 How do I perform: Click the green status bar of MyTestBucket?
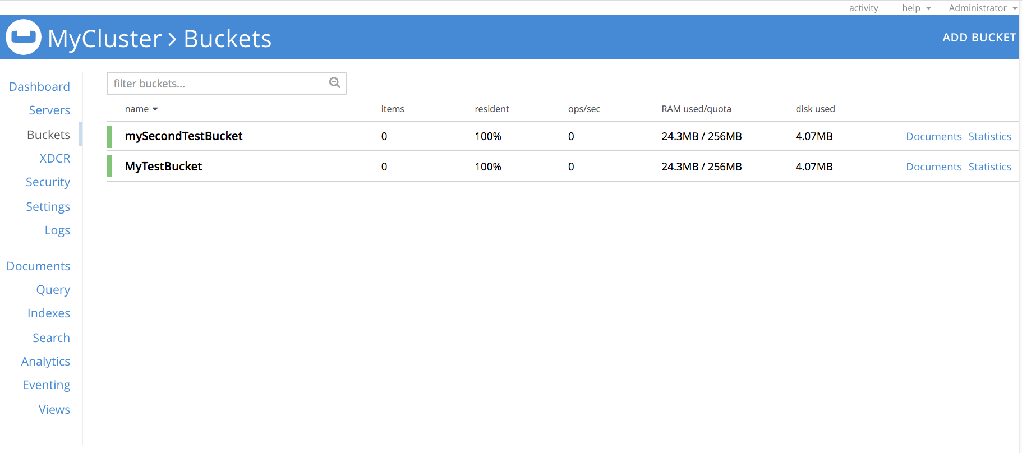click(x=109, y=167)
